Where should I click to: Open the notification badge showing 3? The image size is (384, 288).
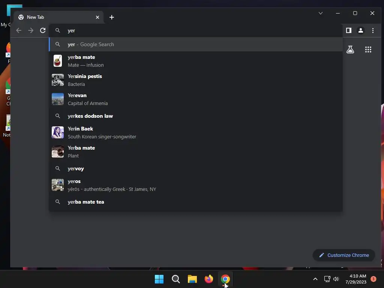tap(373, 279)
